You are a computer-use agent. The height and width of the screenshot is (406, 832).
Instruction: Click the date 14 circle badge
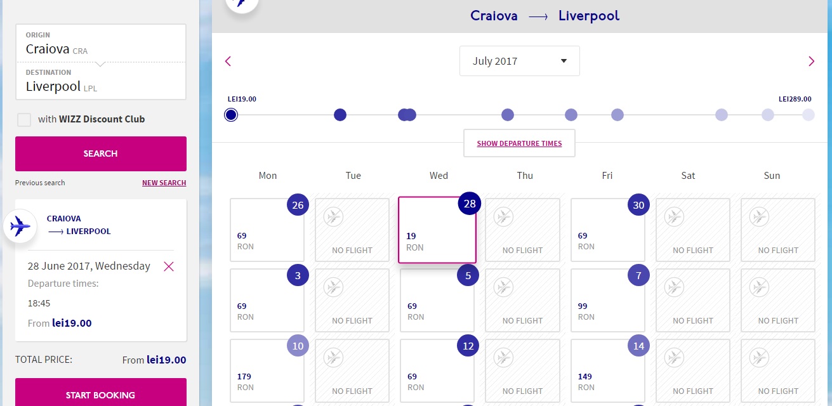pos(639,346)
